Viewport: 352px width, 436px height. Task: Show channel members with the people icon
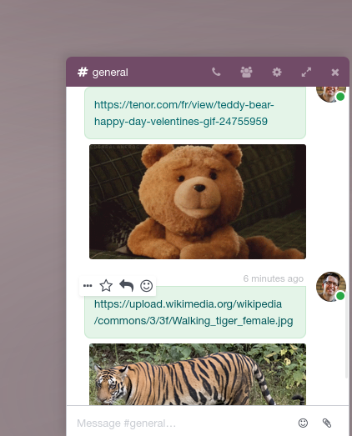(246, 72)
